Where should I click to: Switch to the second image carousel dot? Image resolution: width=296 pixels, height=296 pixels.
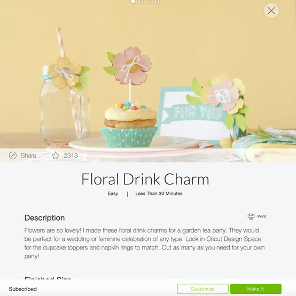tap(141, 2)
